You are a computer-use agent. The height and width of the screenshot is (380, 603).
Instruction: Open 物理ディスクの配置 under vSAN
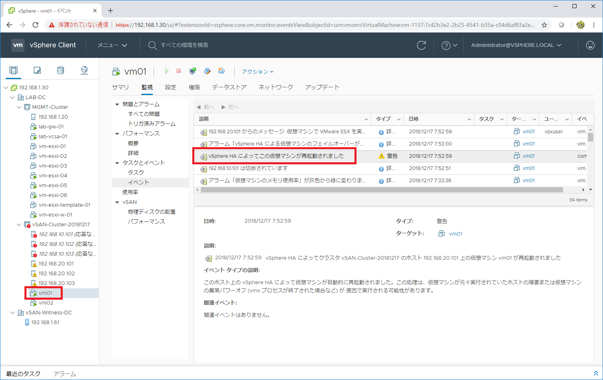(152, 212)
